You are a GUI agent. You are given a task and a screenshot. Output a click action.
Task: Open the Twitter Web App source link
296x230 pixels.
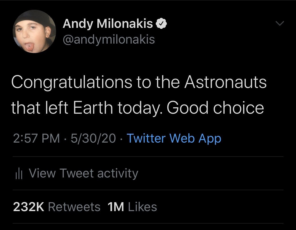pyautogui.click(x=174, y=138)
